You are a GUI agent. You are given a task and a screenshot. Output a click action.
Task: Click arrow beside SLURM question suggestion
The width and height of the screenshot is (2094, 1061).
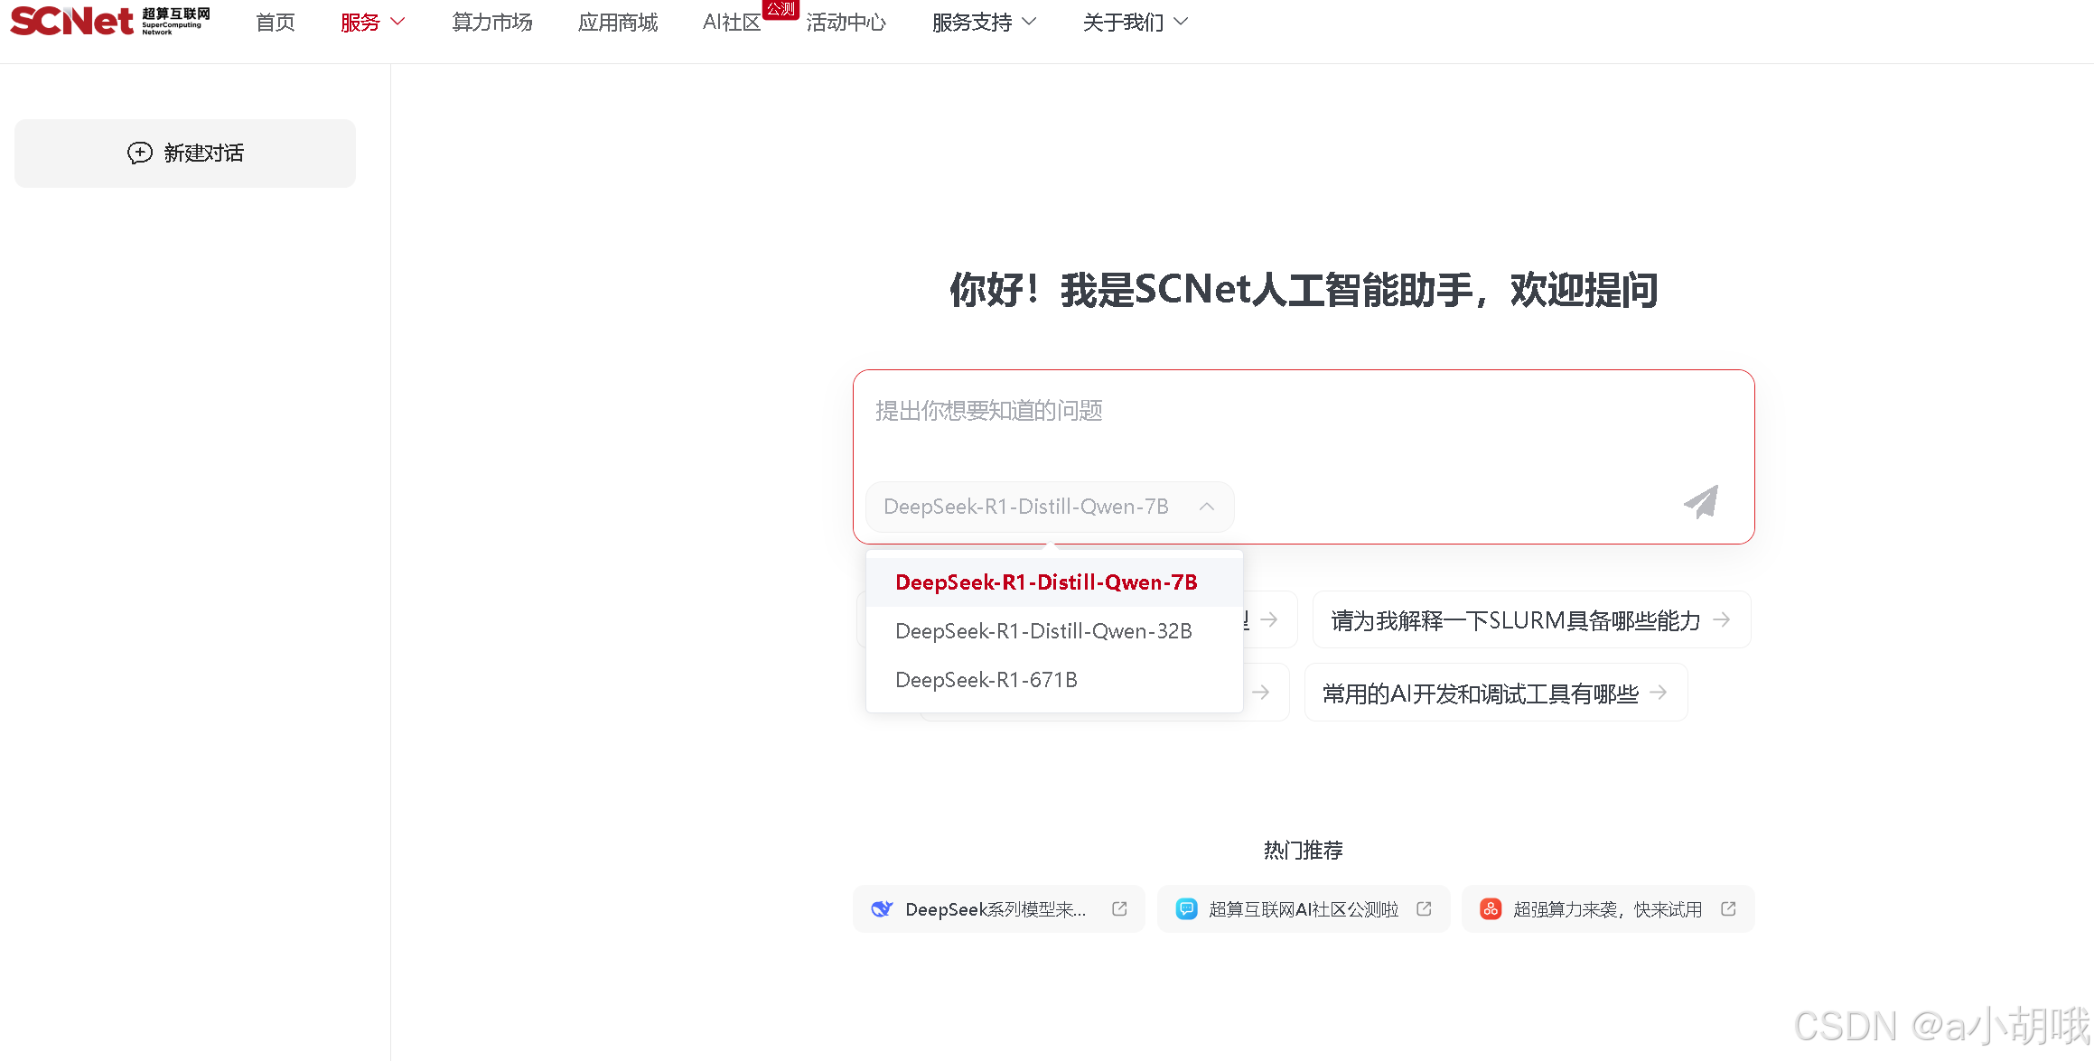pos(1722,619)
